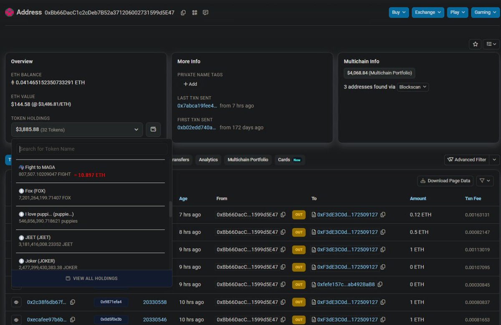The width and height of the screenshot is (501, 325).
Task: Open transaction hash 0x2c38f6db67f
Action: pos(47,302)
